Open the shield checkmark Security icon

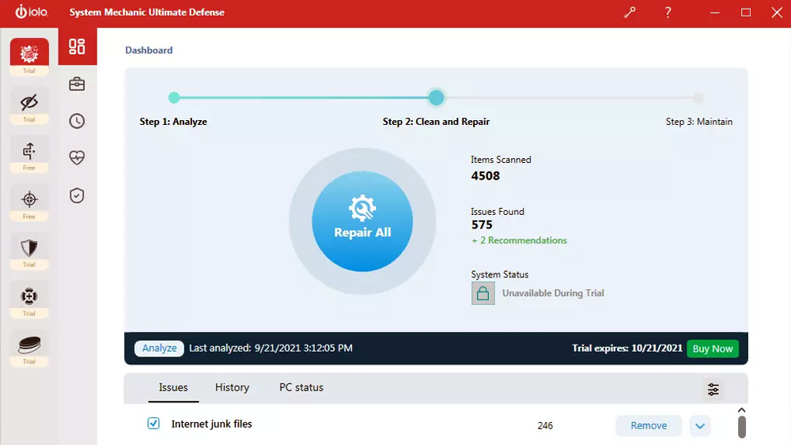click(78, 195)
